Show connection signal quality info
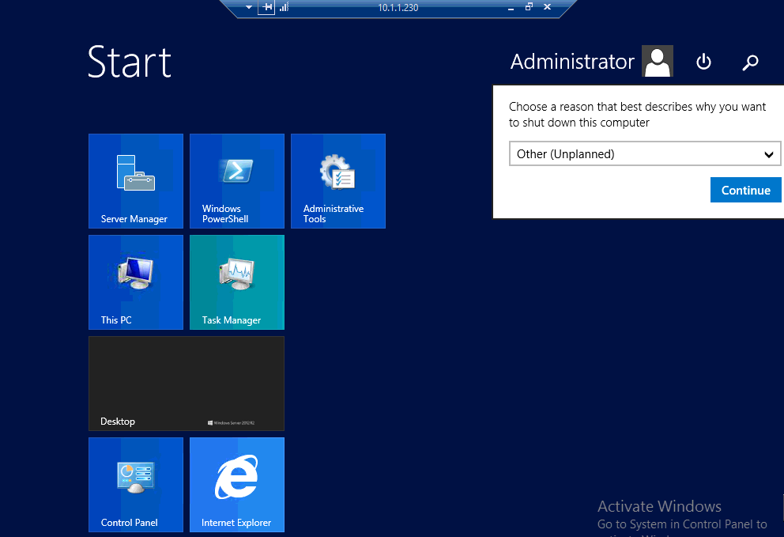784x537 pixels. pyautogui.click(x=284, y=7)
